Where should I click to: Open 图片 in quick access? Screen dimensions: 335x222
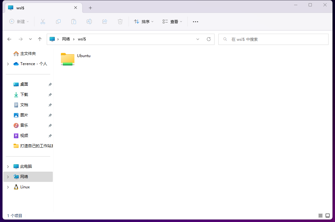point(24,115)
